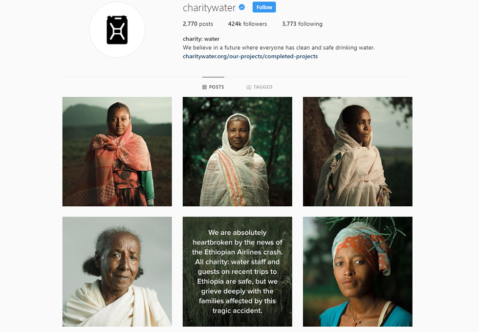
Task: Click the charity: water jerrycan profile picture
Action: (117, 30)
